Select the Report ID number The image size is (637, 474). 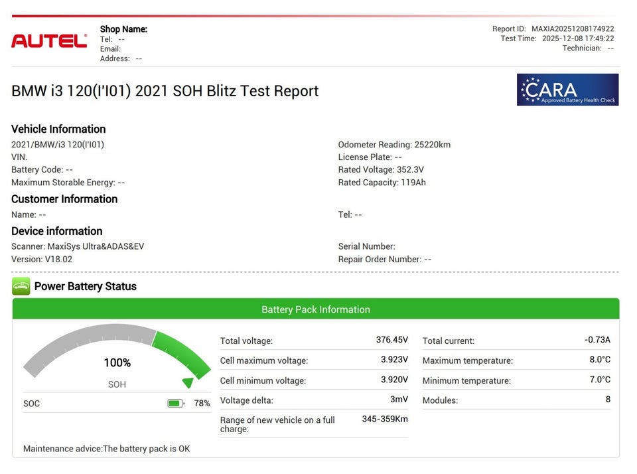click(x=573, y=29)
